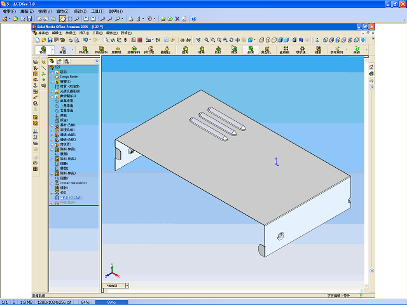Toggle SolidWorks Shaded With Edges display mode
407x305 pixels.
[x=280, y=40]
